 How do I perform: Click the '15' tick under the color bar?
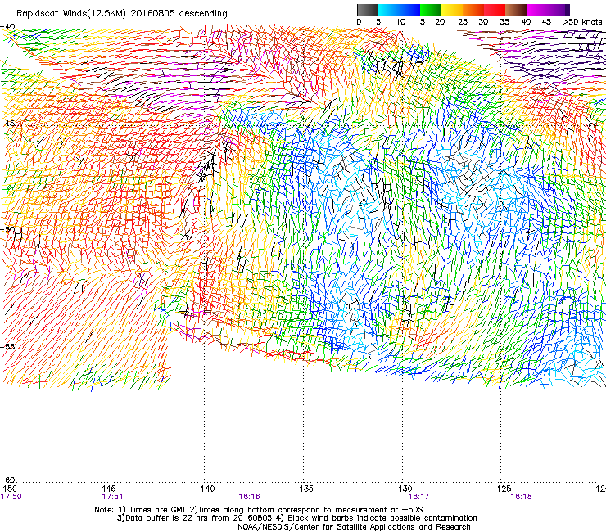(420, 22)
